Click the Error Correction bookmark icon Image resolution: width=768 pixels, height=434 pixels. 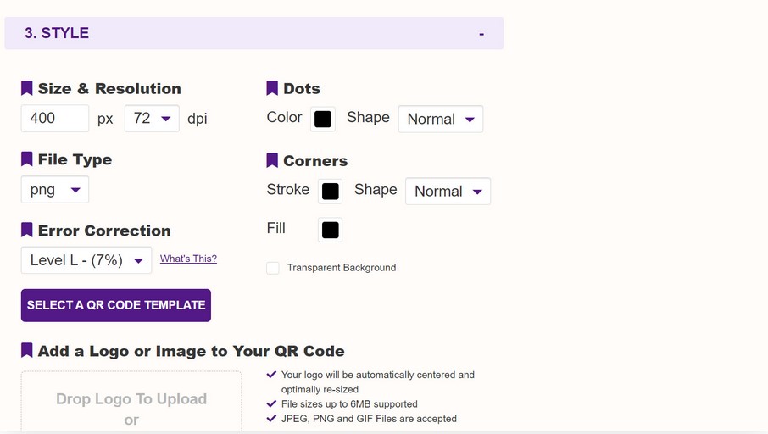[x=27, y=231]
